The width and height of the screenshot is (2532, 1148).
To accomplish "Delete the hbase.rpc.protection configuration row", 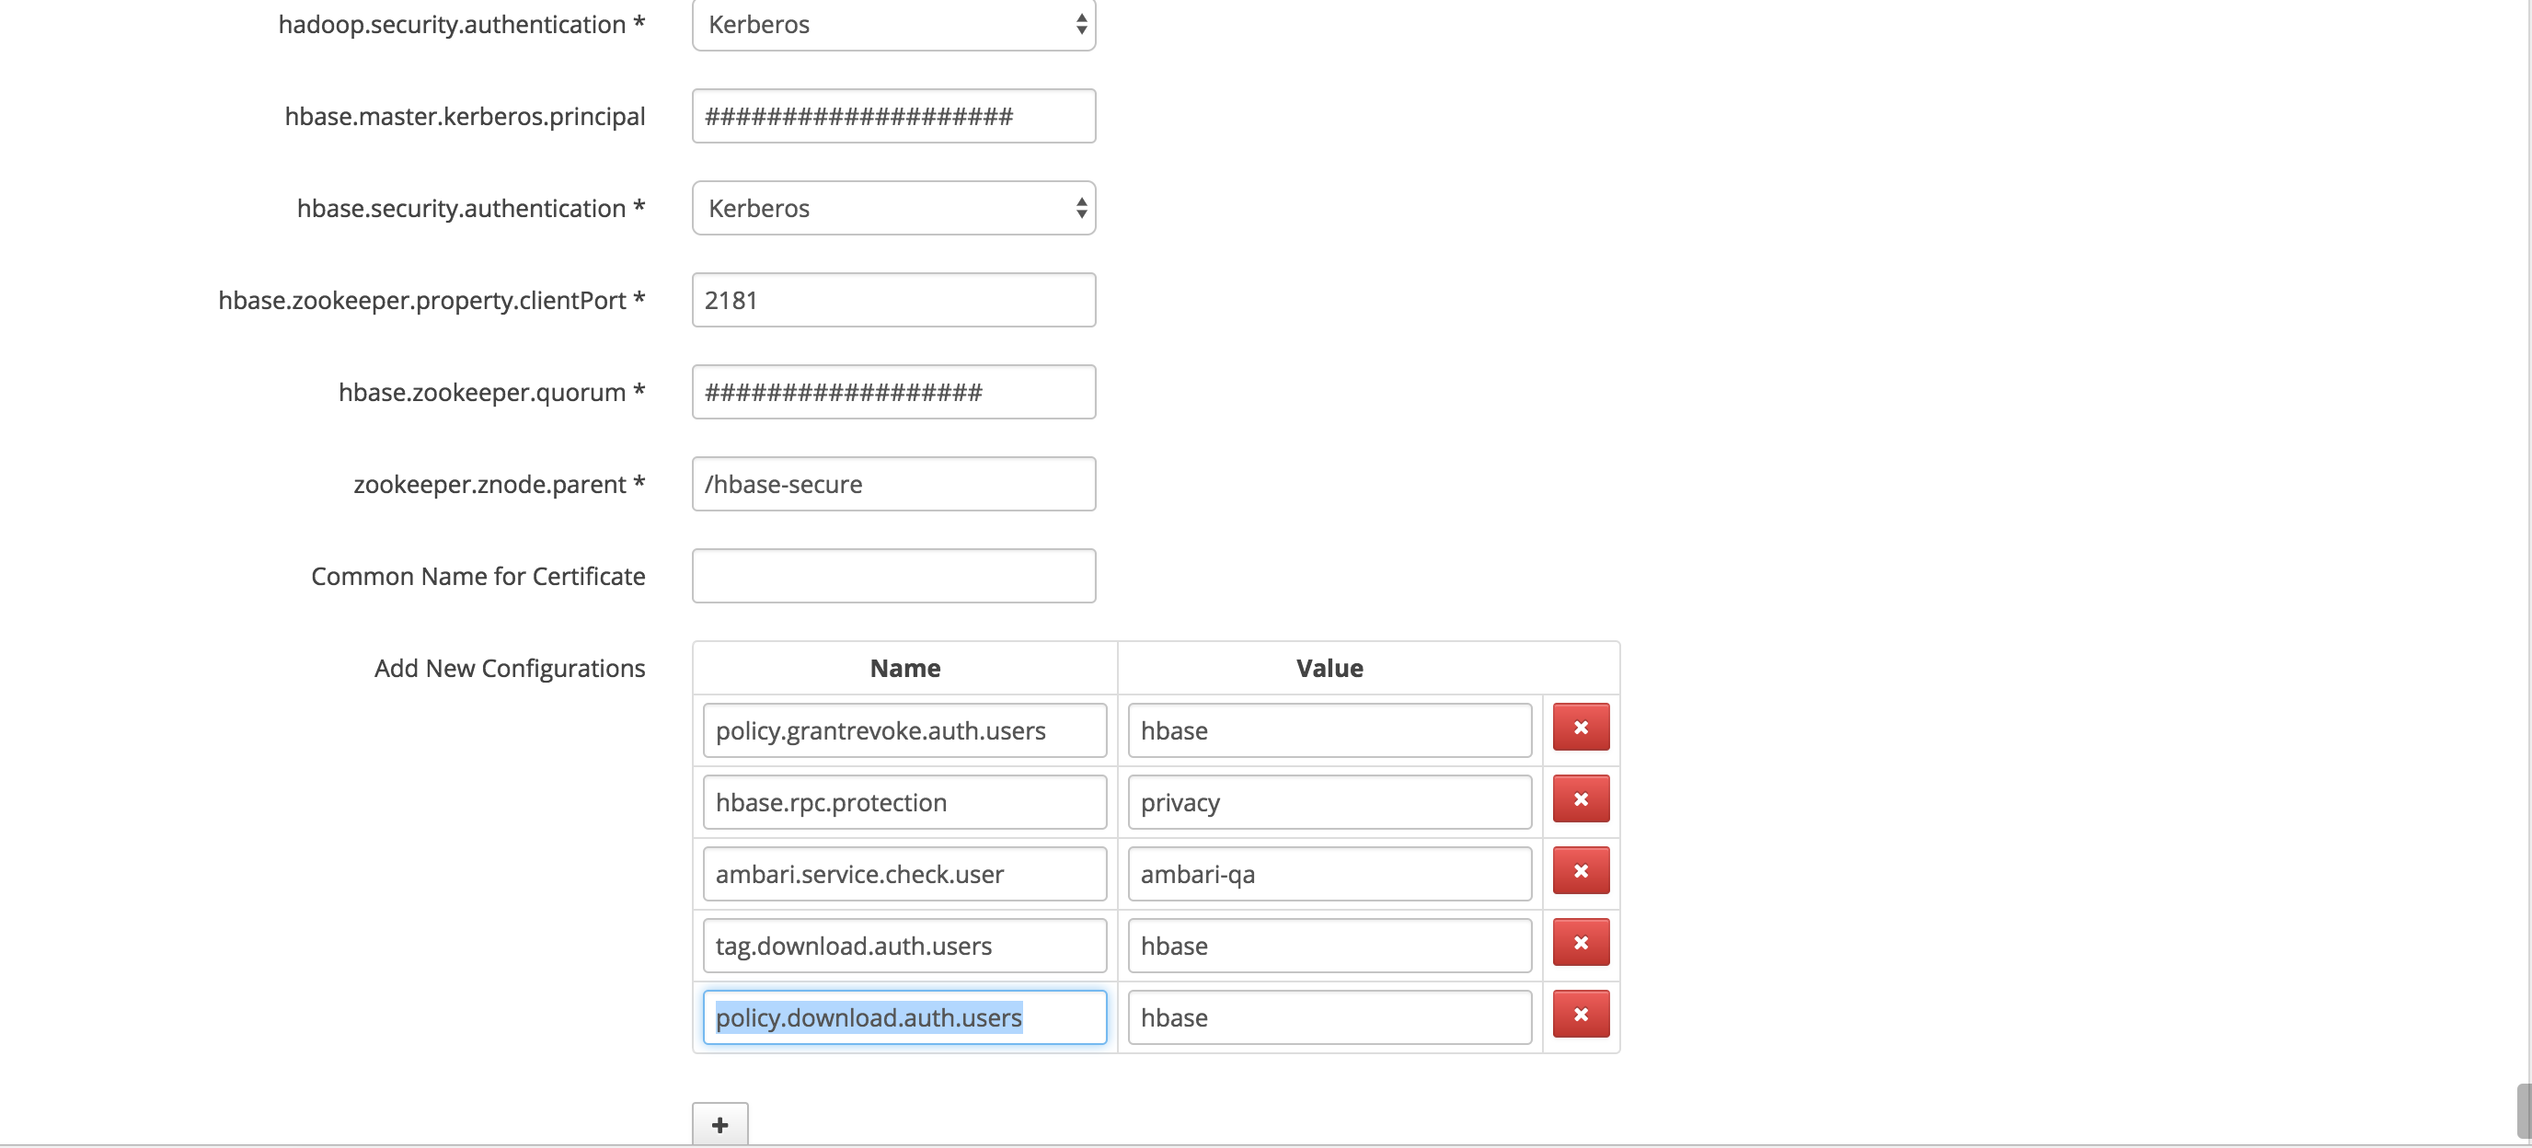I will click(1581, 799).
